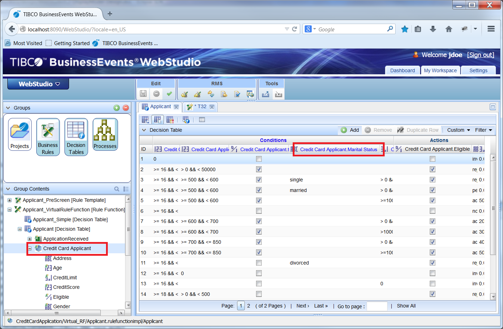Viewport: 503px width, 329px height.
Task: Click the Sign out link
Action: [480, 55]
